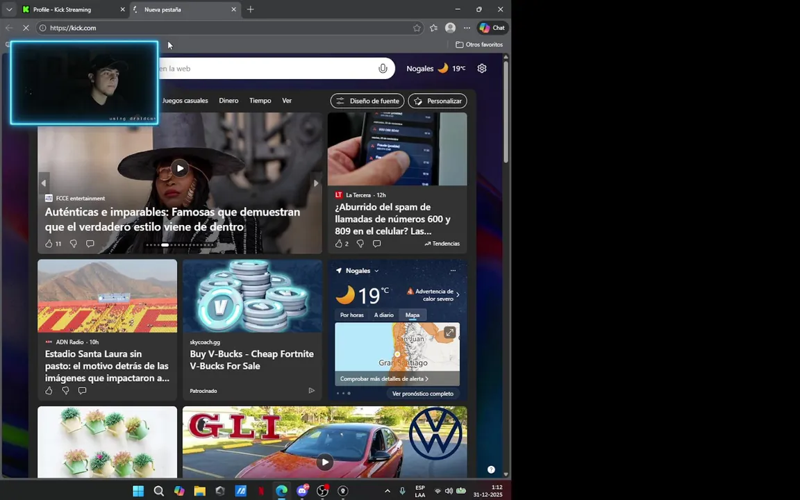This screenshot has height=500, width=800.
Task: Open the tab actions menu chevron
Action: pos(9,9)
